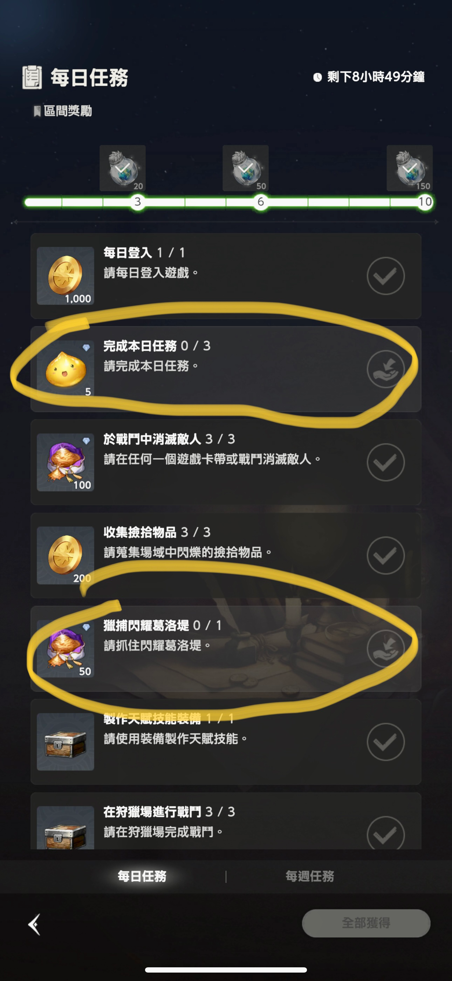The height and width of the screenshot is (981, 452).
Task: Tap the back arrow icon
Action: pyautogui.click(x=34, y=924)
